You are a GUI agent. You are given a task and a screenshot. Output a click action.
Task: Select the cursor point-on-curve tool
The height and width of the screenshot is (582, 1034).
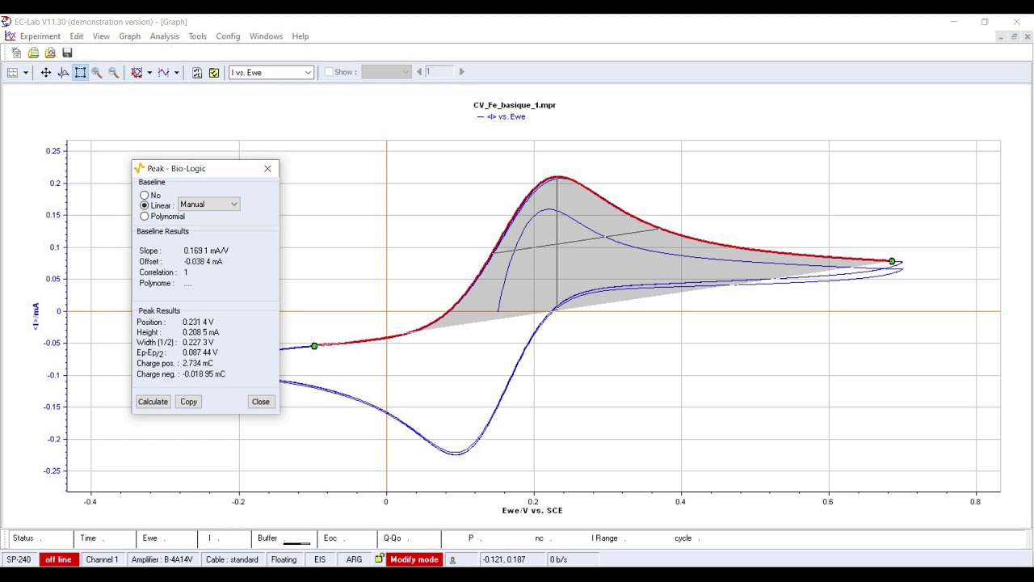[x=63, y=73]
